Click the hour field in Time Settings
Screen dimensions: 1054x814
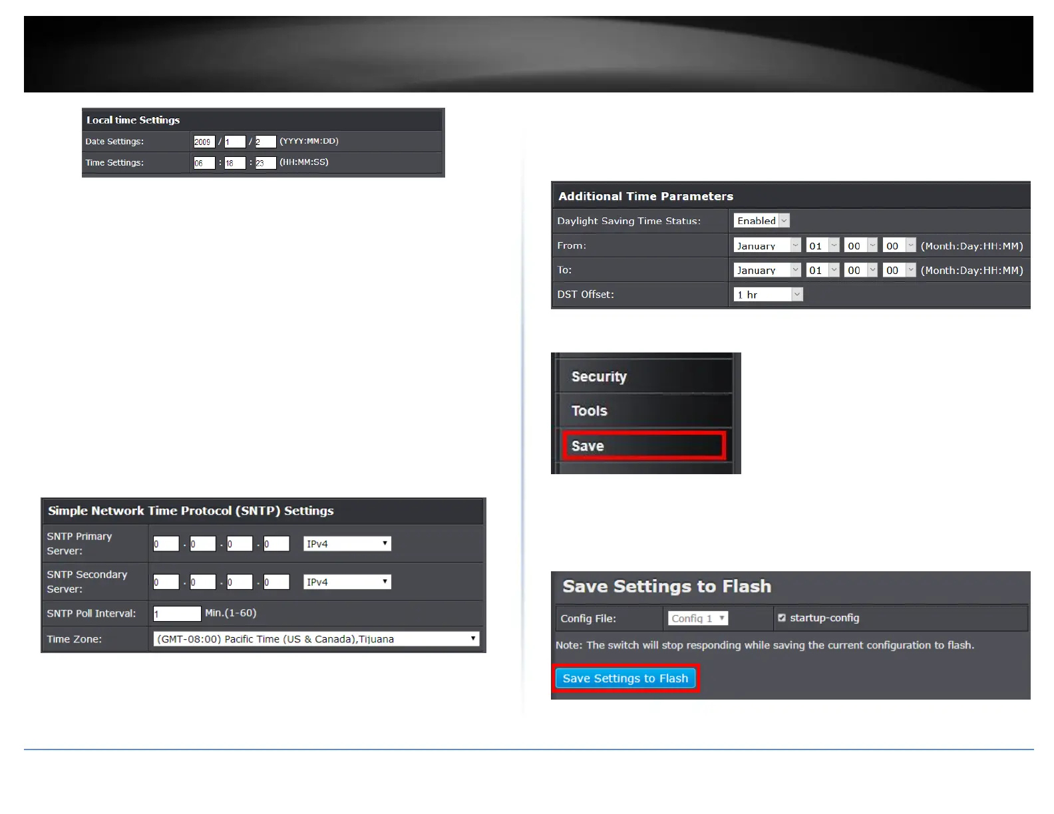tap(204, 163)
